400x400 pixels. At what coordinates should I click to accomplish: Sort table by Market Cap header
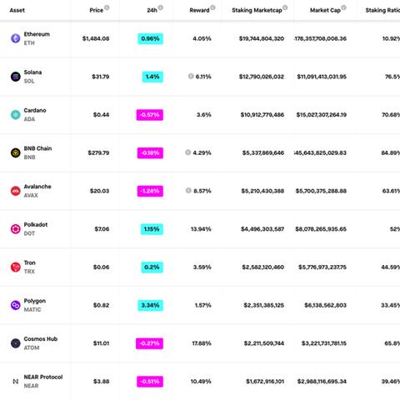coord(325,10)
